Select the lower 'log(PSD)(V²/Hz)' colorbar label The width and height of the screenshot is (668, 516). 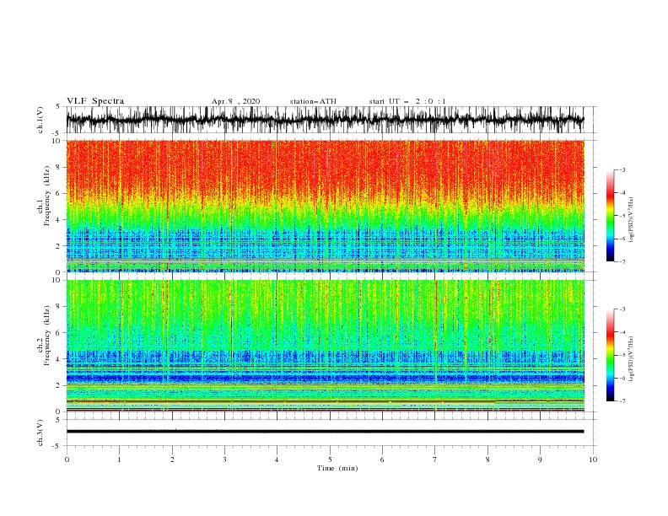click(x=631, y=359)
